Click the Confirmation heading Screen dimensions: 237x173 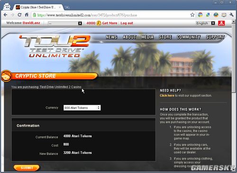28,126
